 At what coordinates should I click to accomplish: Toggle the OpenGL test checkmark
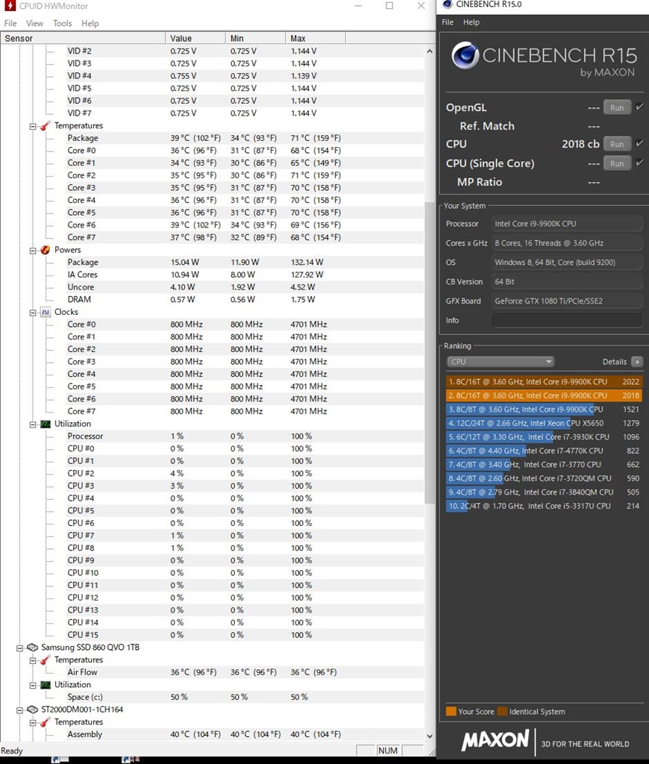(640, 107)
